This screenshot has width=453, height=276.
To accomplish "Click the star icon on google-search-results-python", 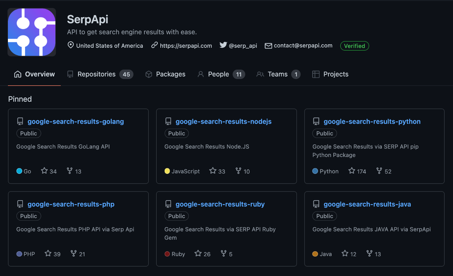I will 352,171.
